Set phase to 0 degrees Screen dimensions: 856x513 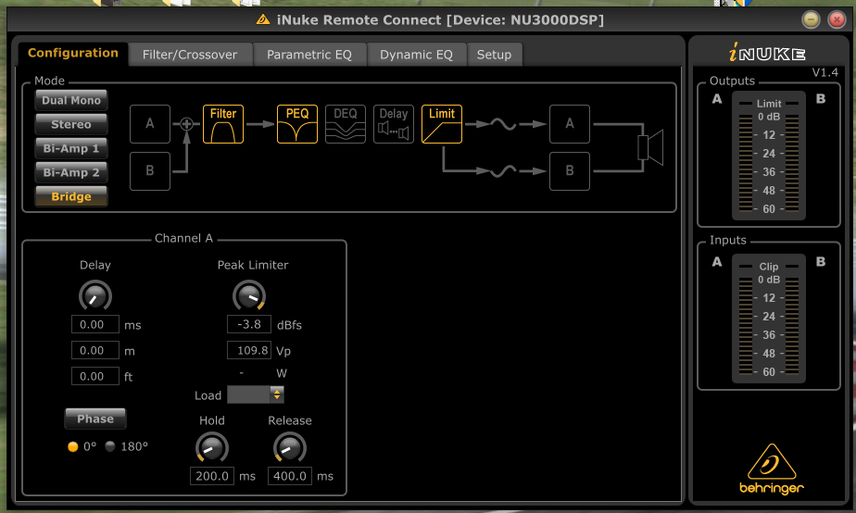click(72, 446)
